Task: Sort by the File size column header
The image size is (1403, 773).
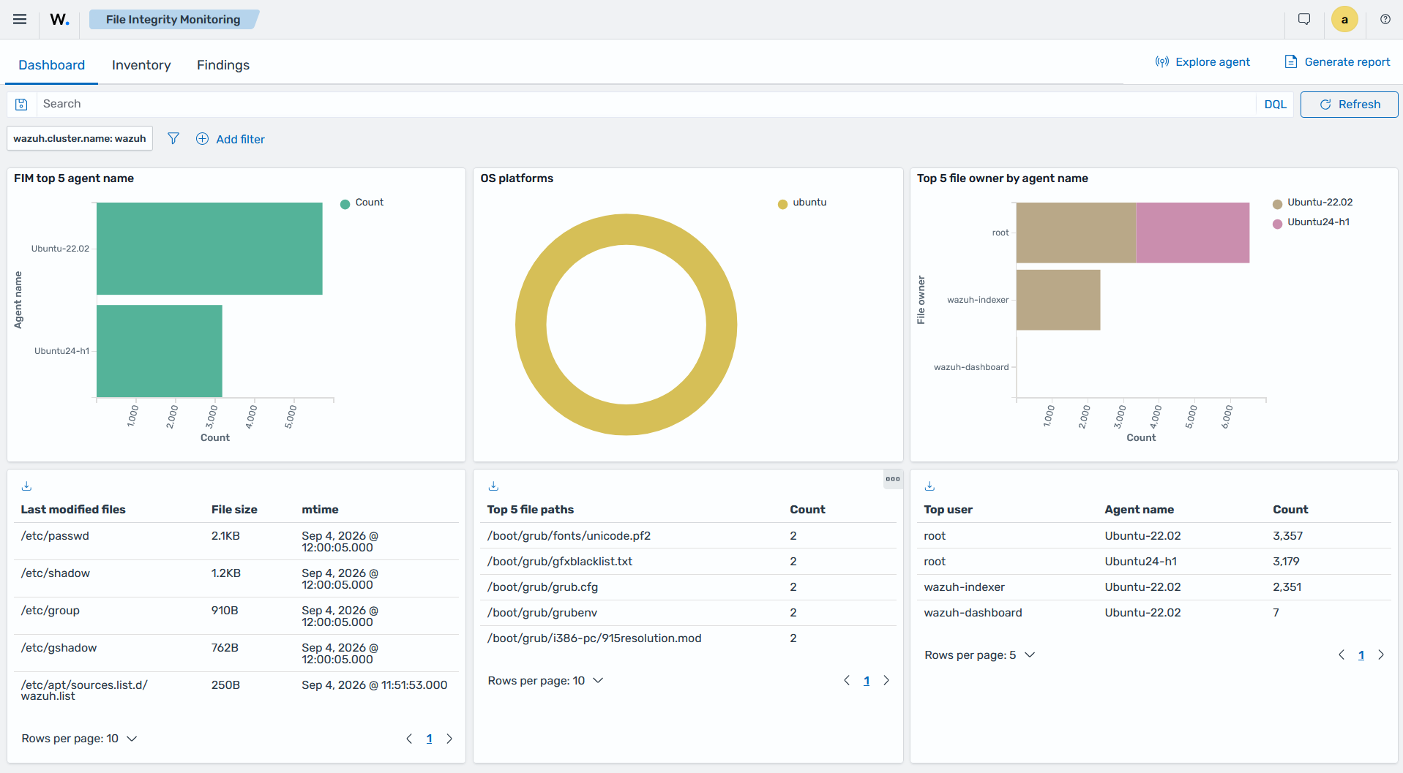Action: point(234,510)
